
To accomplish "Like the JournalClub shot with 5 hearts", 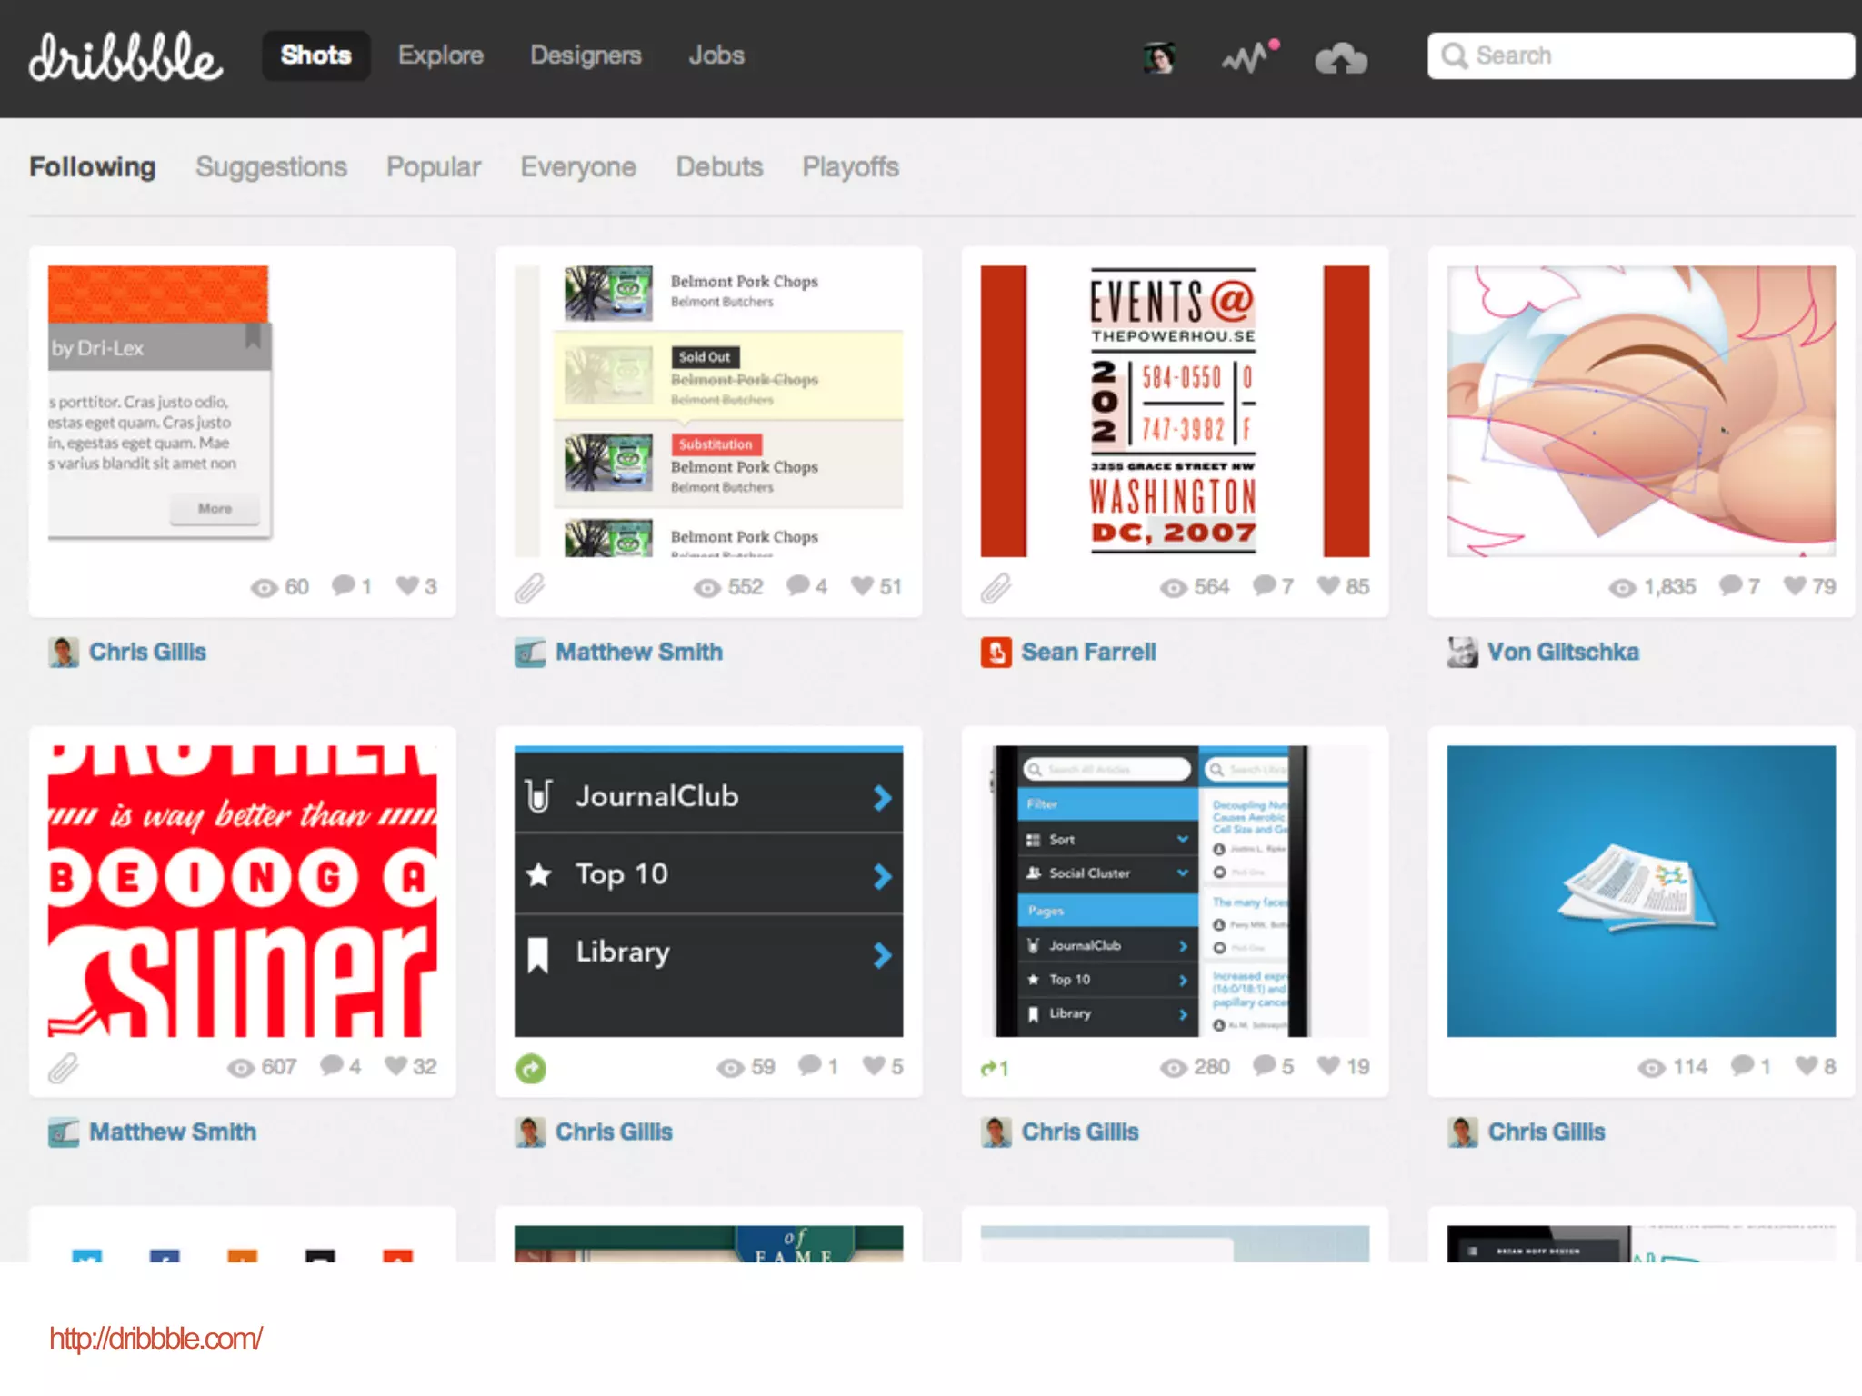I will 874,1065.
